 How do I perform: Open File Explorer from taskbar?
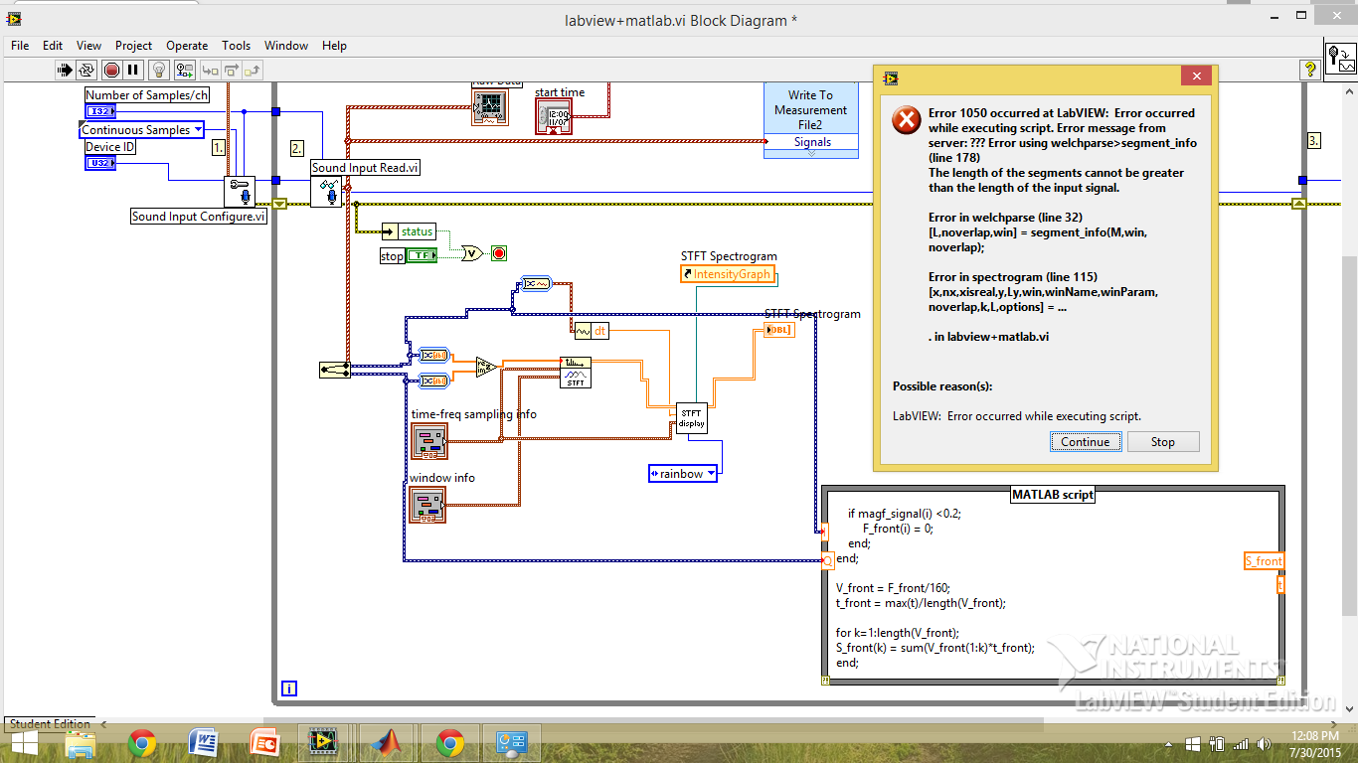81,743
